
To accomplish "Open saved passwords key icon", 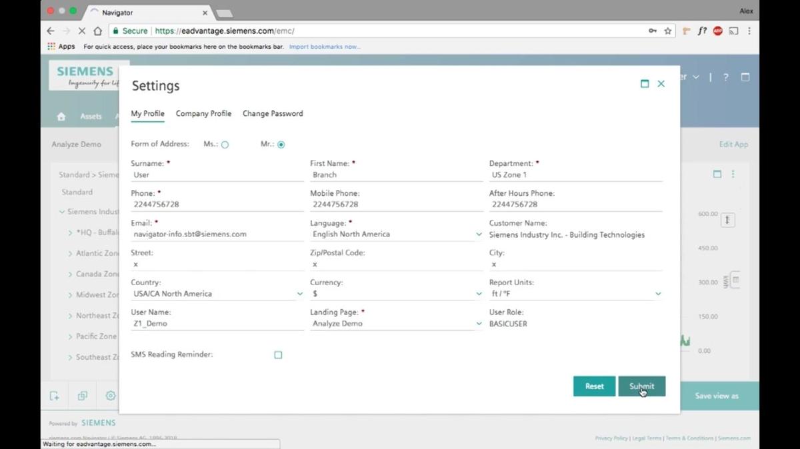I will pyautogui.click(x=652, y=31).
